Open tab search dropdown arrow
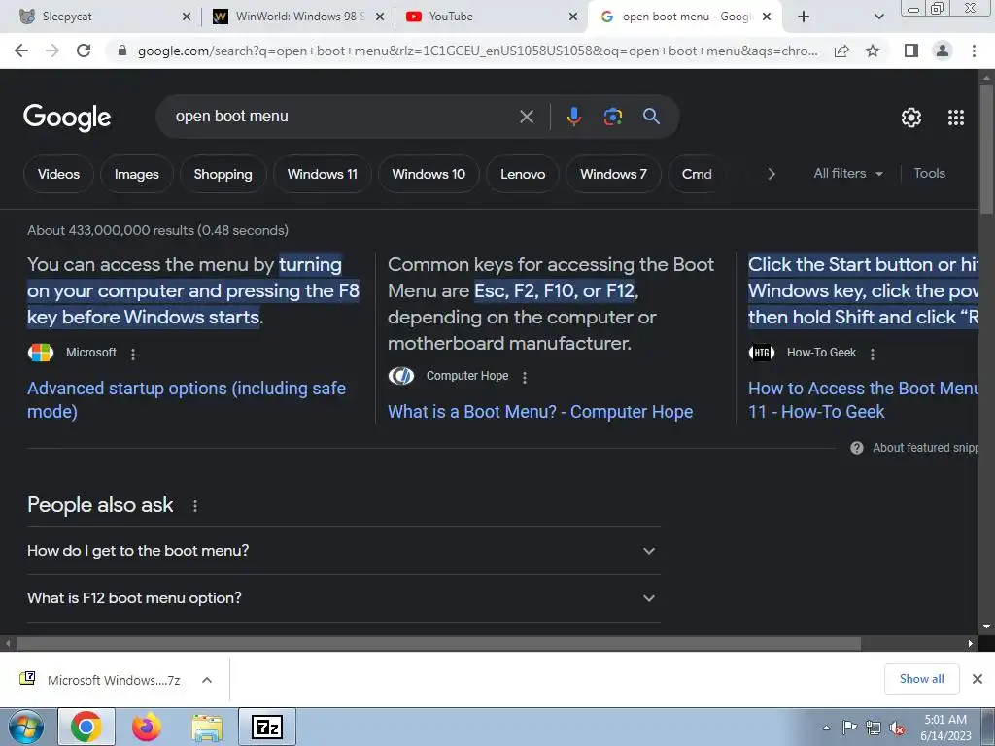This screenshot has width=995, height=746. 878,17
